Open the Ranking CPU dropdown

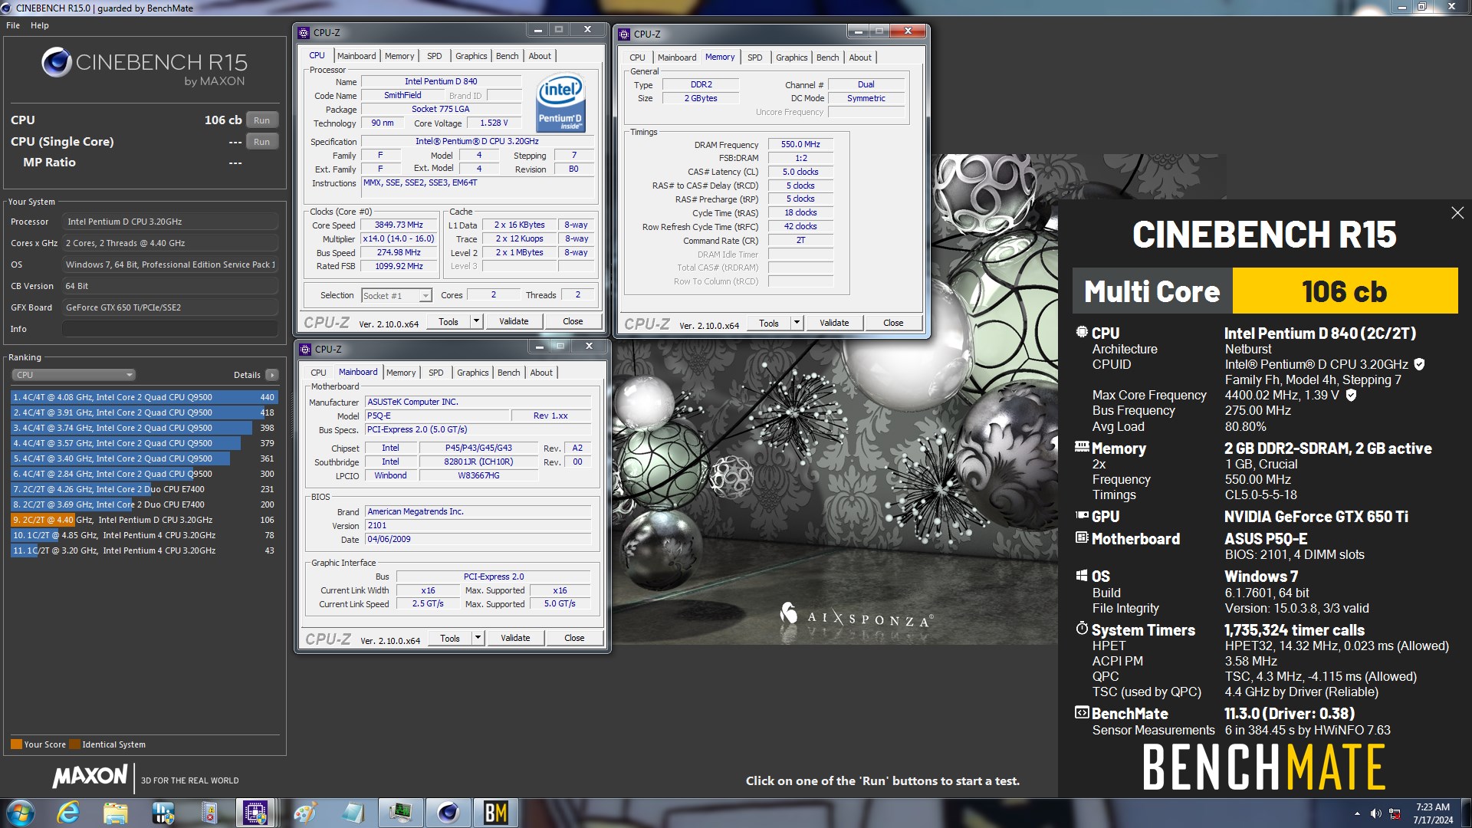74,375
